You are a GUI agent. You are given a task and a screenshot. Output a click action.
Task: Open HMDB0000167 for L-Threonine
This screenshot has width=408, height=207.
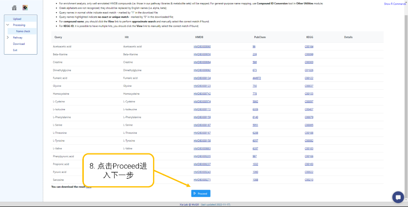[202, 133]
